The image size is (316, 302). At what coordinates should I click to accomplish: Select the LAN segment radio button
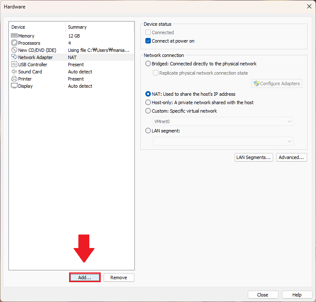(148, 131)
